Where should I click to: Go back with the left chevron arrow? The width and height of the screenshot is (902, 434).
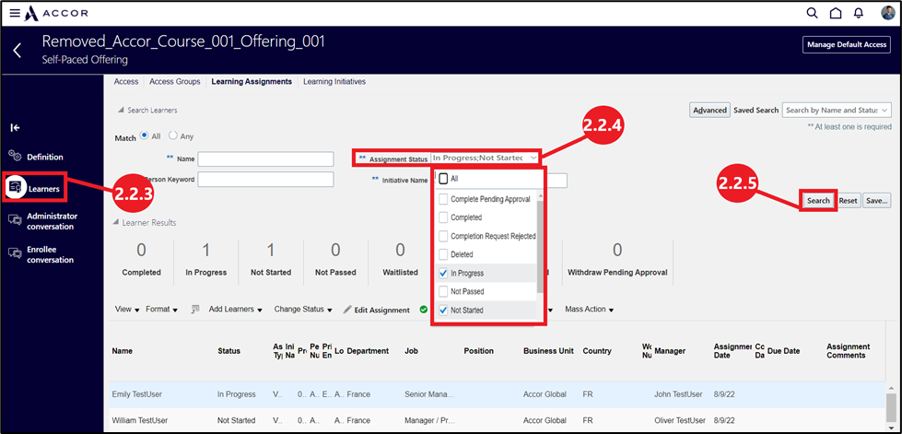(18, 50)
